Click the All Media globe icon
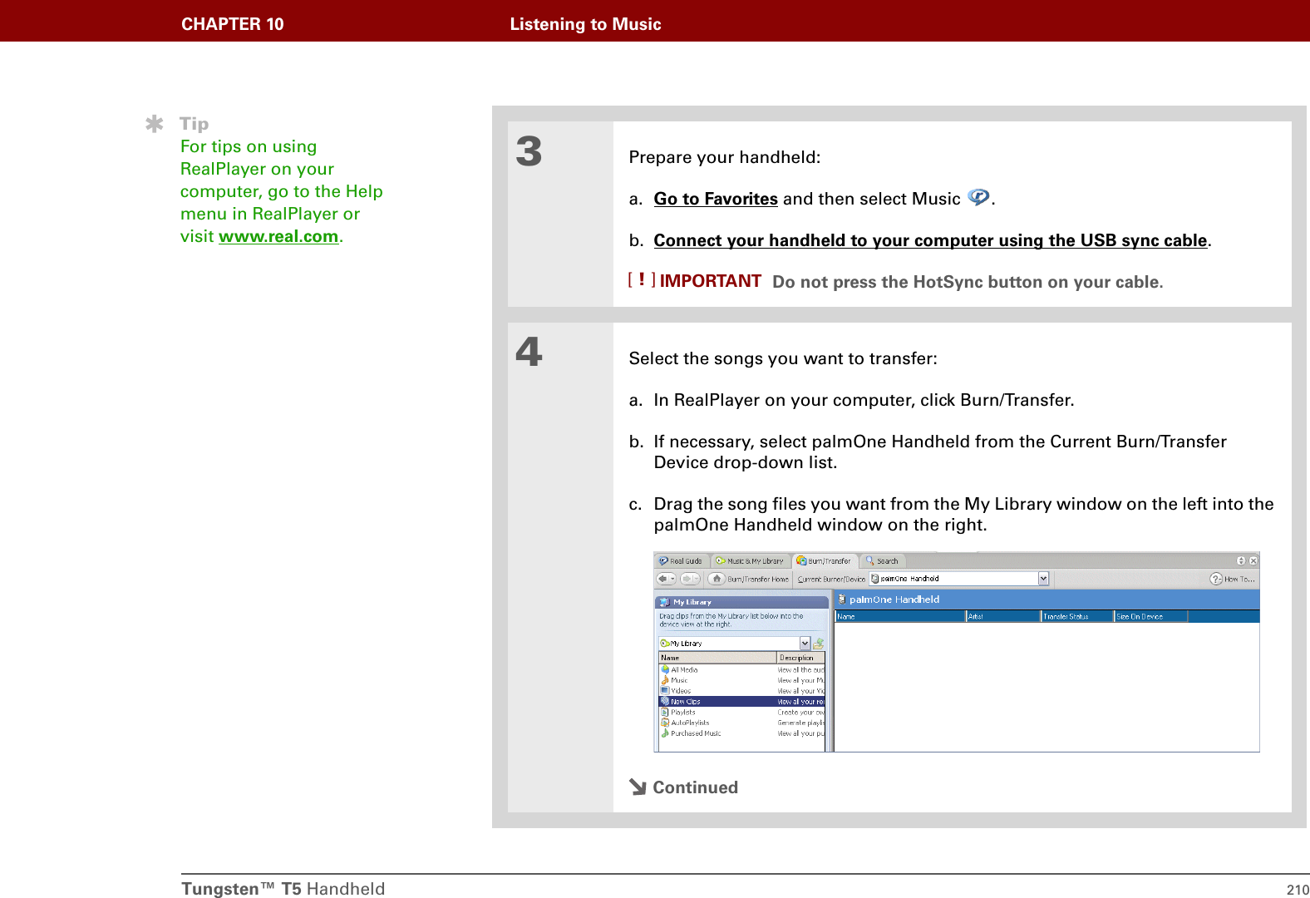 pyautogui.click(x=665, y=670)
